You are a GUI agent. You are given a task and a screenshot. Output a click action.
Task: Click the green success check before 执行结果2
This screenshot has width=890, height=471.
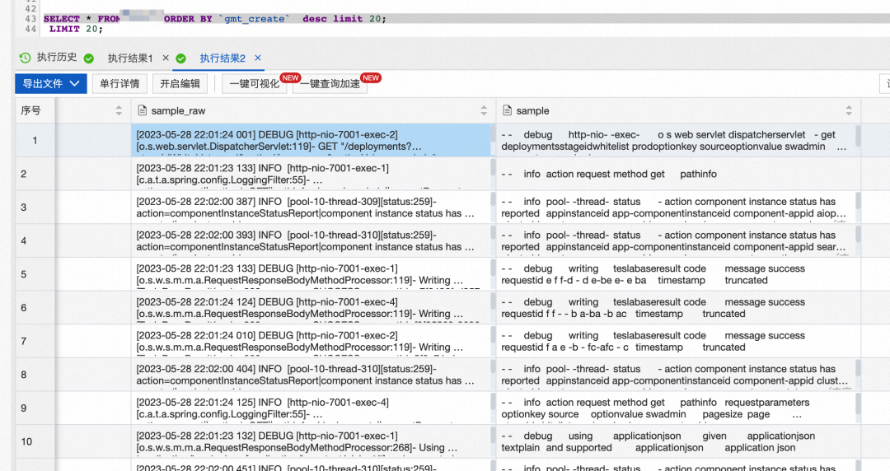[180, 58]
